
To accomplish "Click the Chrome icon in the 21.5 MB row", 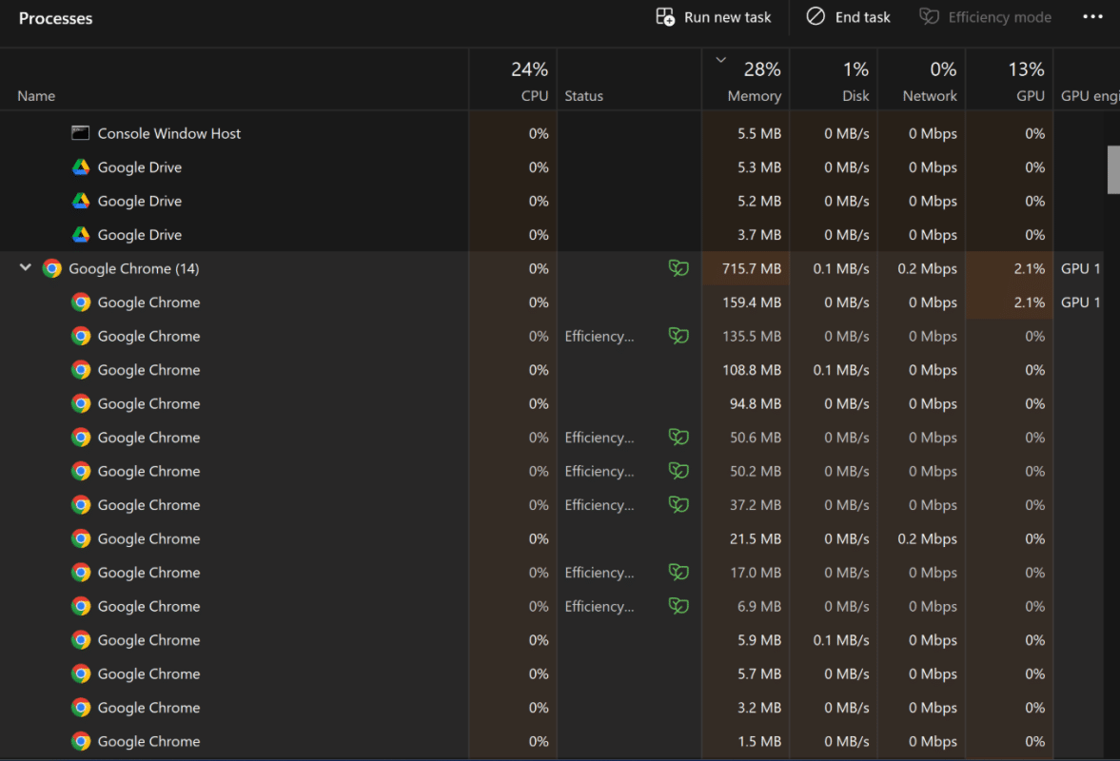I will point(81,538).
